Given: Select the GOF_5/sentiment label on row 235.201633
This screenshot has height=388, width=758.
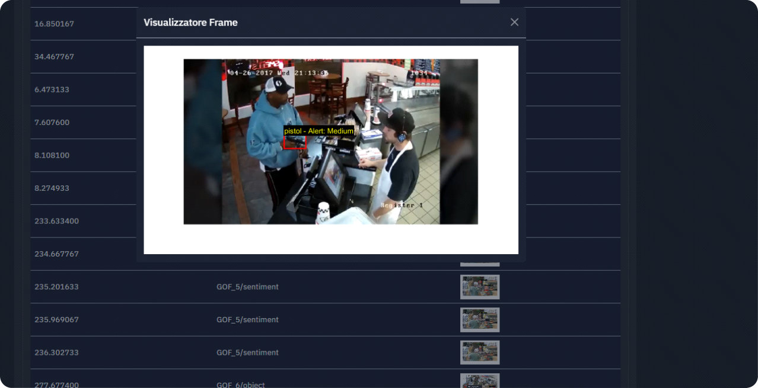Looking at the screenshot, I should tap(247, 287).
